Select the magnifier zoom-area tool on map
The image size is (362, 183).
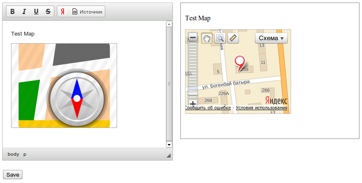220,38
